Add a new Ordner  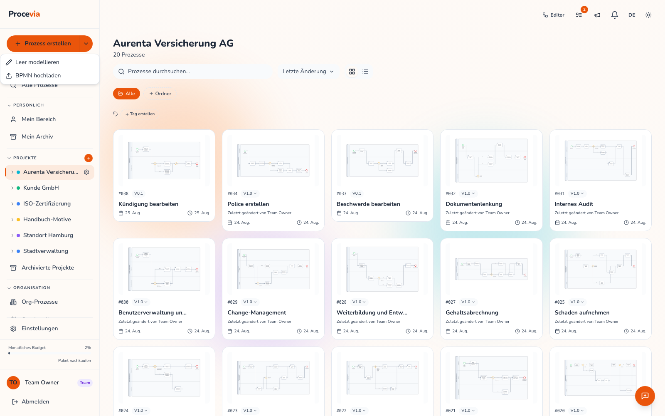pyautogui.click(x=160, y=94)
